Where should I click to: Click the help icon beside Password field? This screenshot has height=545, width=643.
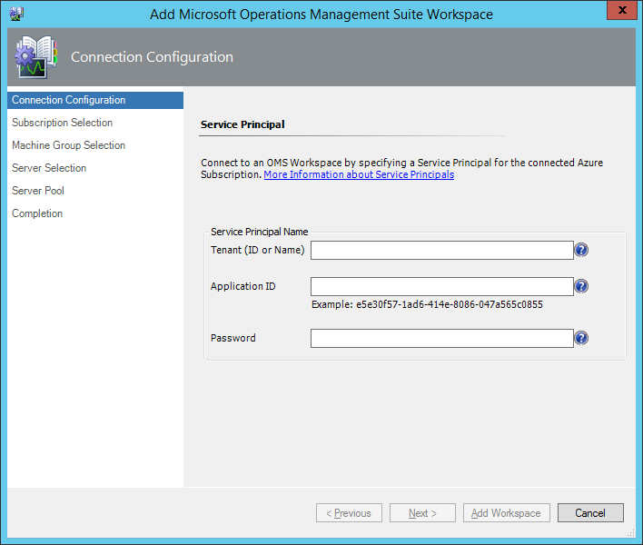(x=581, y=338)
